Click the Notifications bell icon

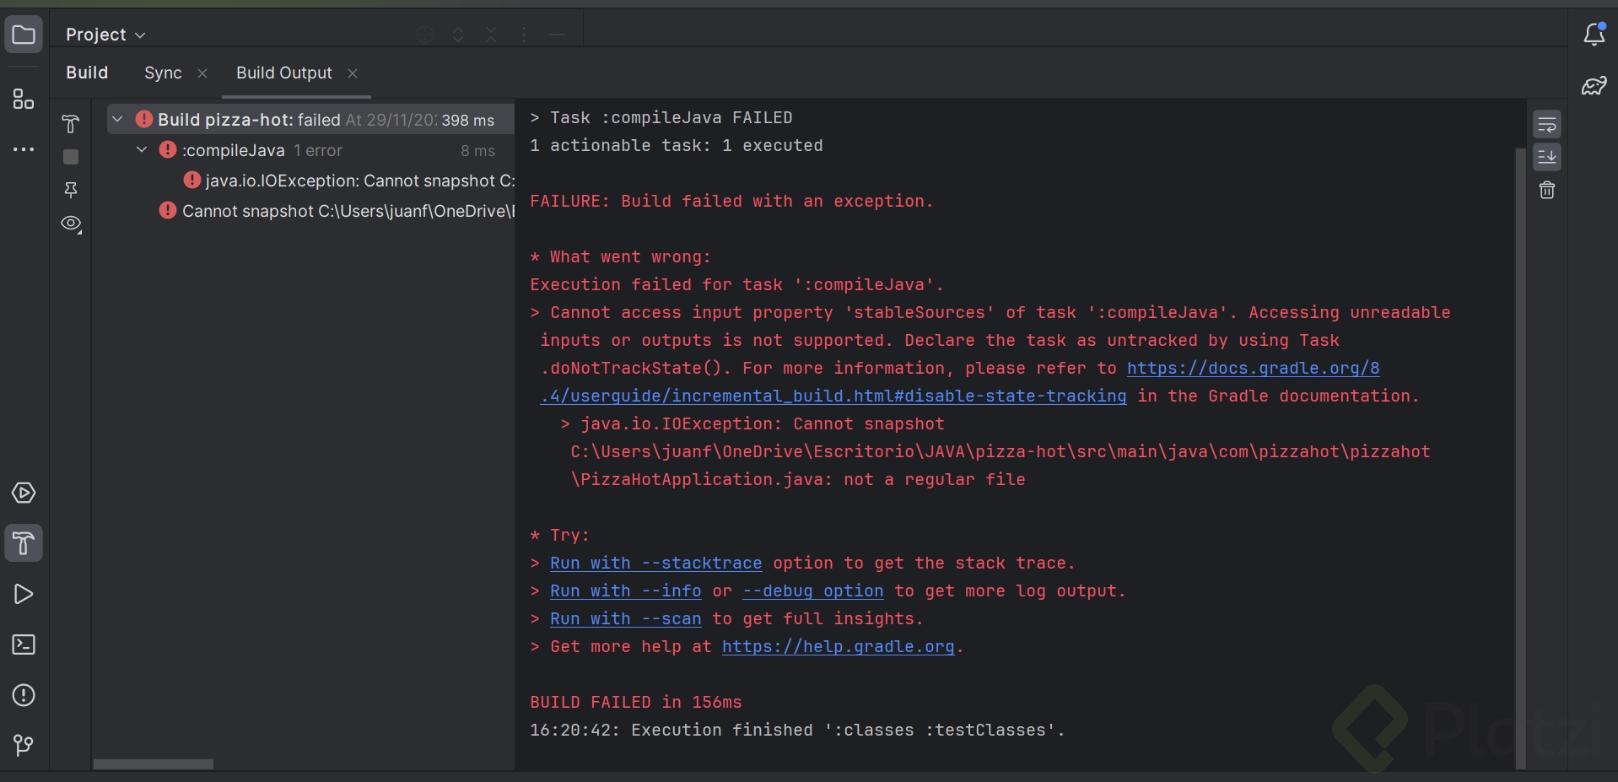pos(1594,35)
